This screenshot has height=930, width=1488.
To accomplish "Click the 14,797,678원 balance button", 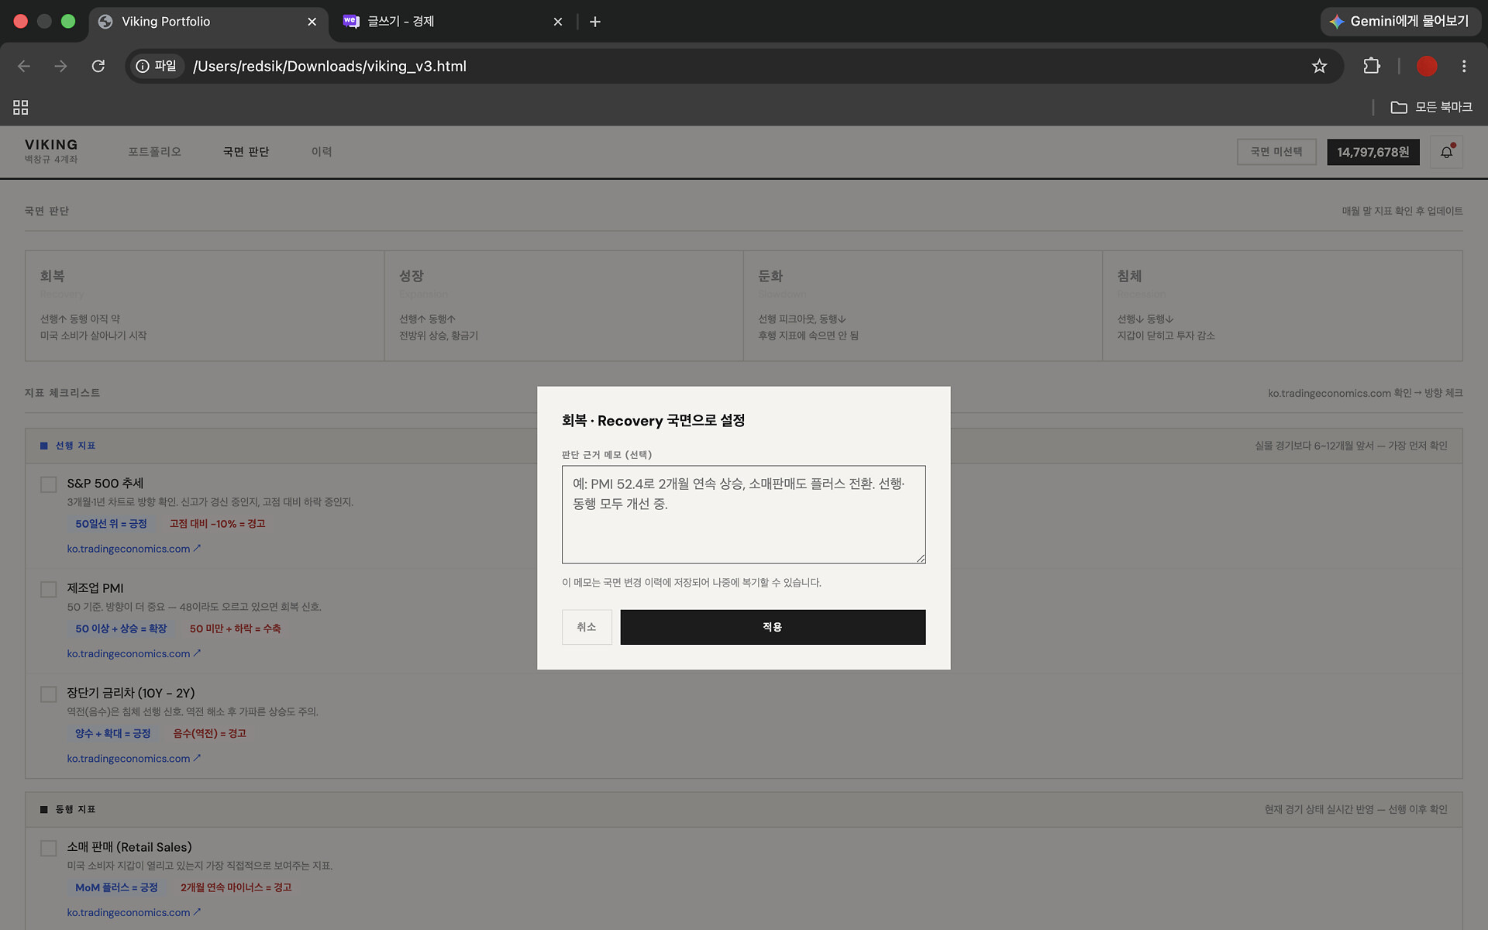I will point(1373,152).
